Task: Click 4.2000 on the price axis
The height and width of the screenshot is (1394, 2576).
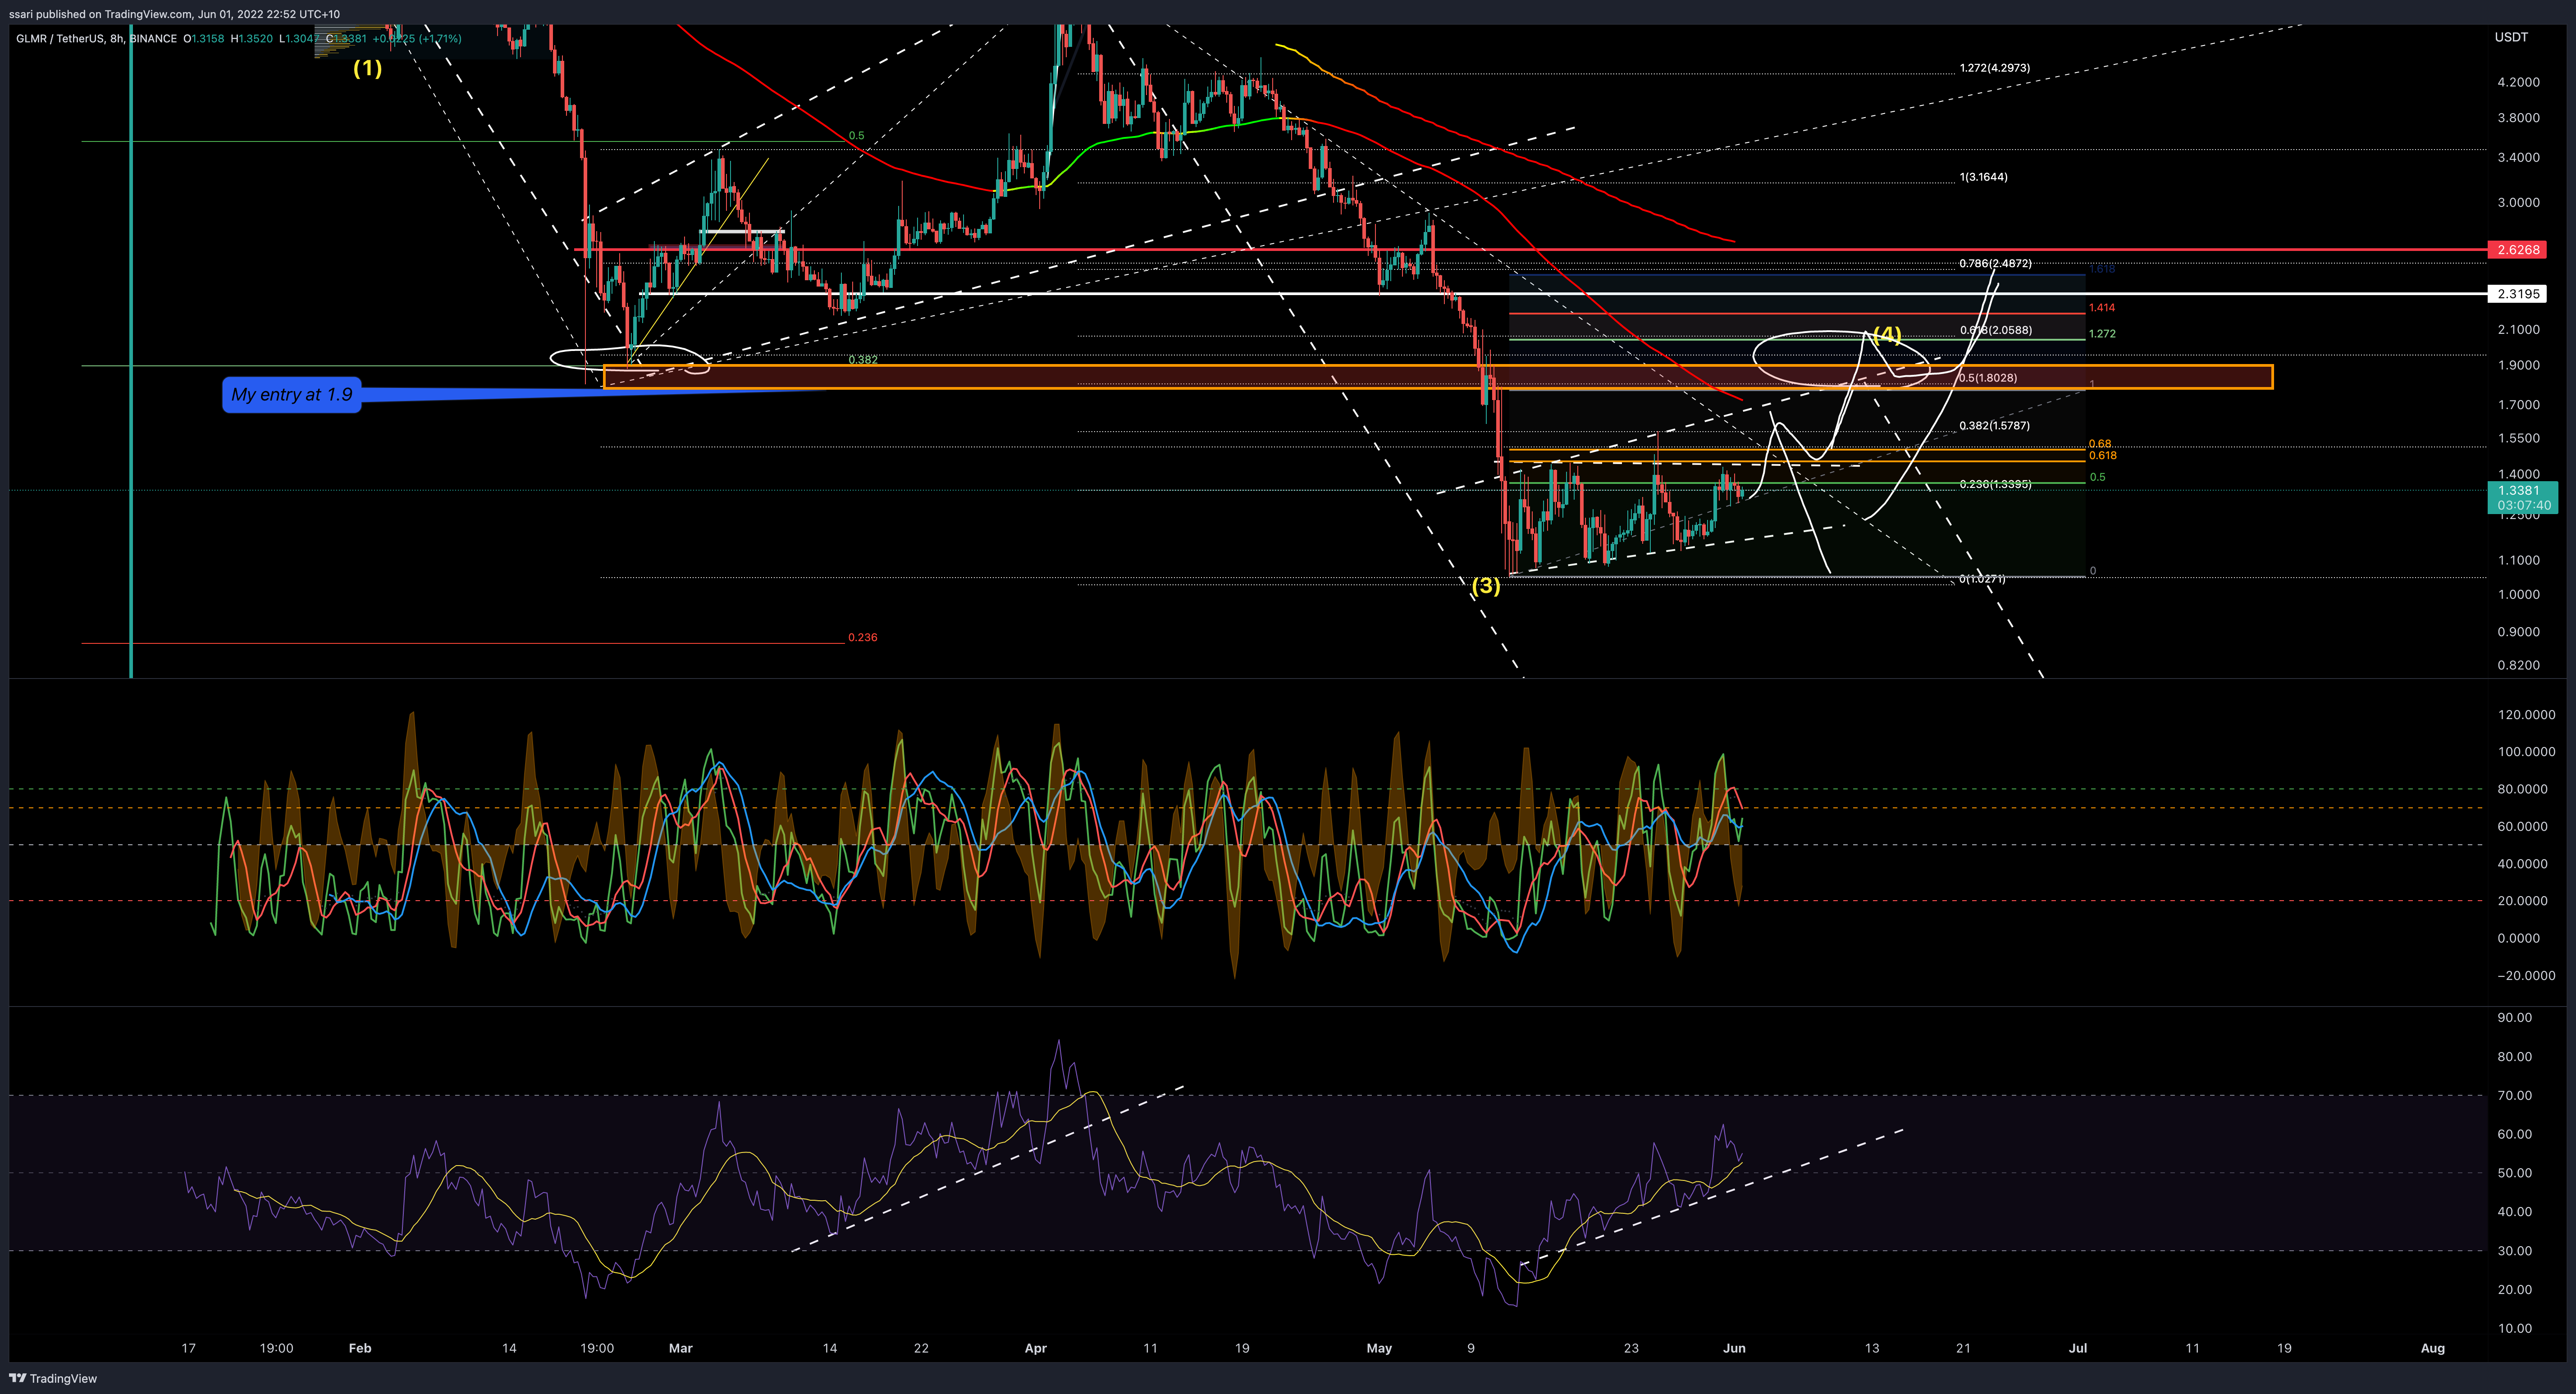Action: 2518,82
